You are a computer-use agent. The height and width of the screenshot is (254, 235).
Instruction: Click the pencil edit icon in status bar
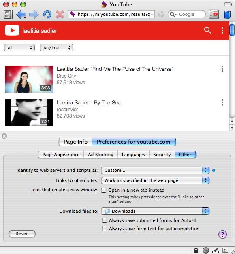216,250
